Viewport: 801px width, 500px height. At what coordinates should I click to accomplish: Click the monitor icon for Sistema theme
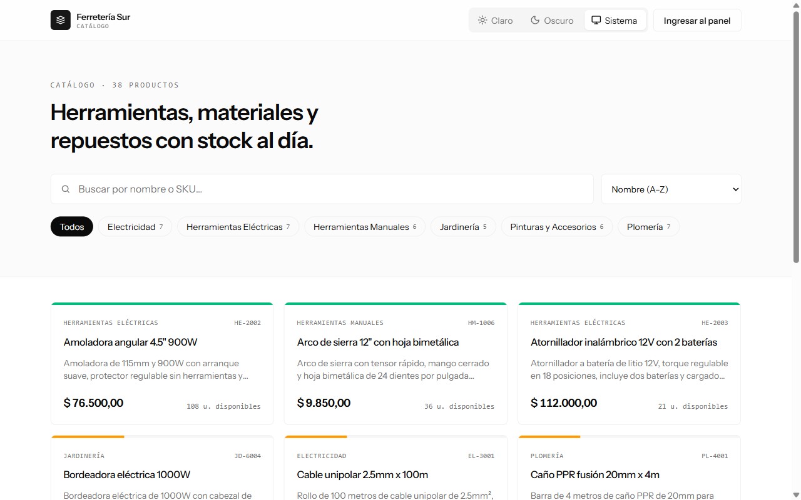(x=596, y=20)
